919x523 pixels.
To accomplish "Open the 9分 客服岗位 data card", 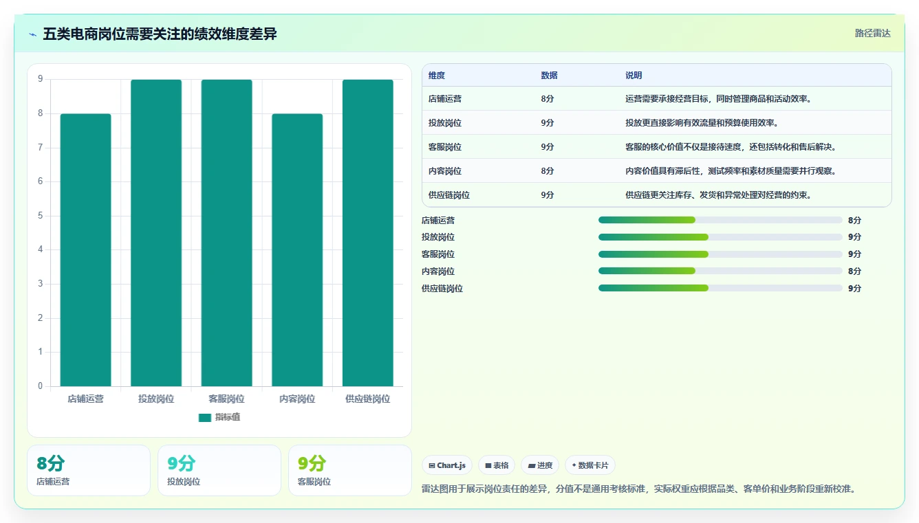I will tap(350, 470).
